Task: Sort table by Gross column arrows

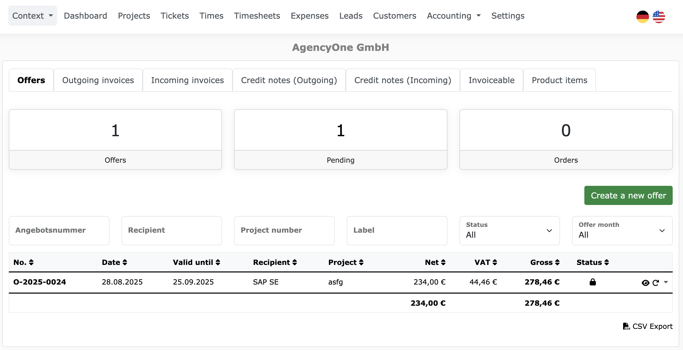Action: [x=557, y=262]
